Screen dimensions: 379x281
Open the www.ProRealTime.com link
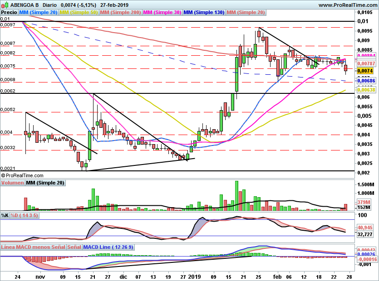(x=347, y=5)
